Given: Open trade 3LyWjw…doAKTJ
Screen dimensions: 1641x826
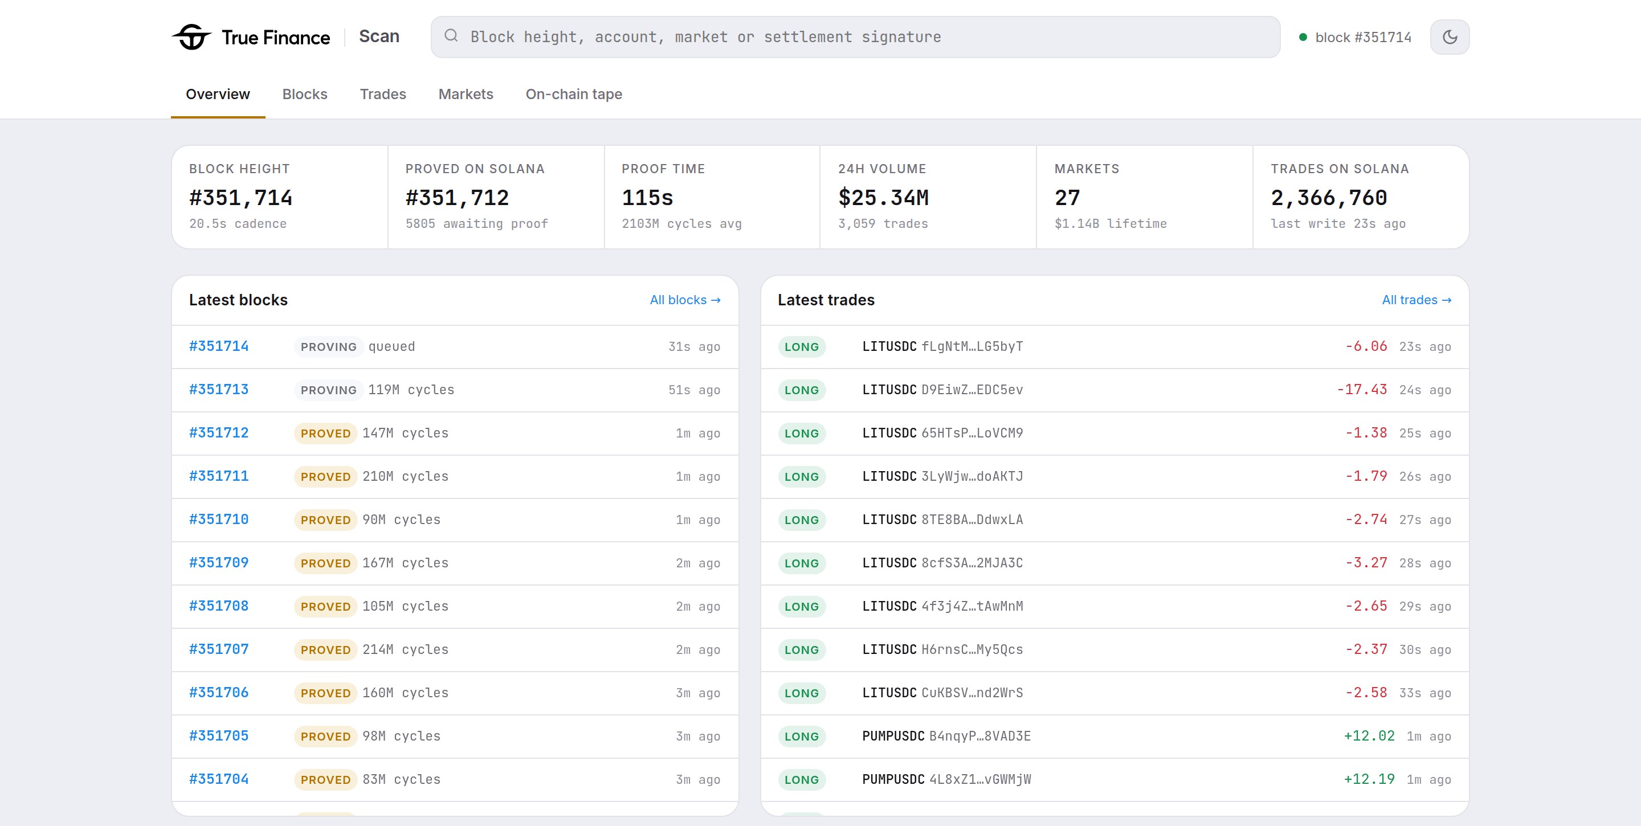Looking at the screenshot, I should [x=1114, y=477].
